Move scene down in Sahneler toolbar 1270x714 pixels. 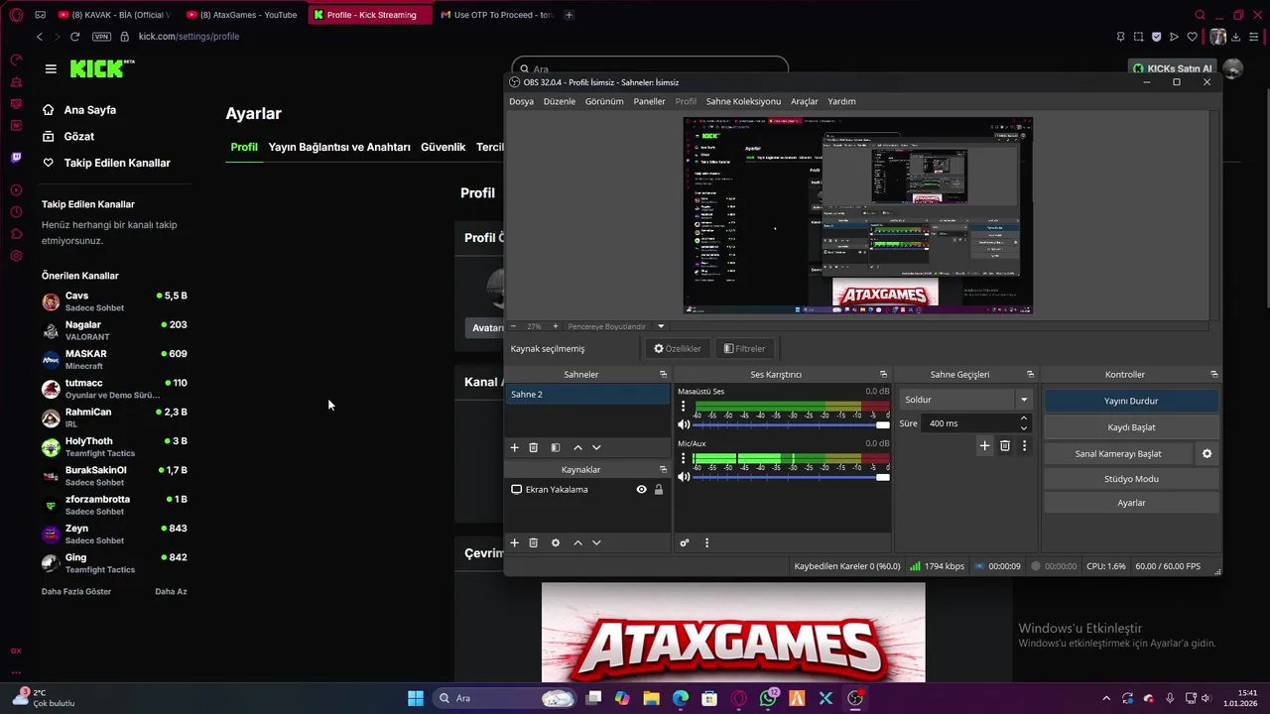[x=596, y=447]
